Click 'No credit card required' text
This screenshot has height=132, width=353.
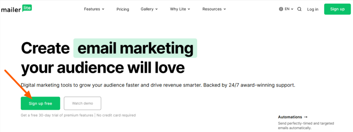[117, 115]
